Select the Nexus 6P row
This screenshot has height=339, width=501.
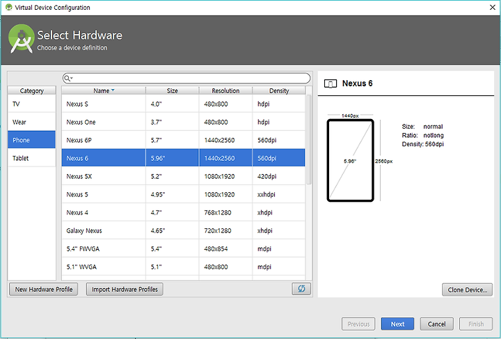[x=184, y=140]
